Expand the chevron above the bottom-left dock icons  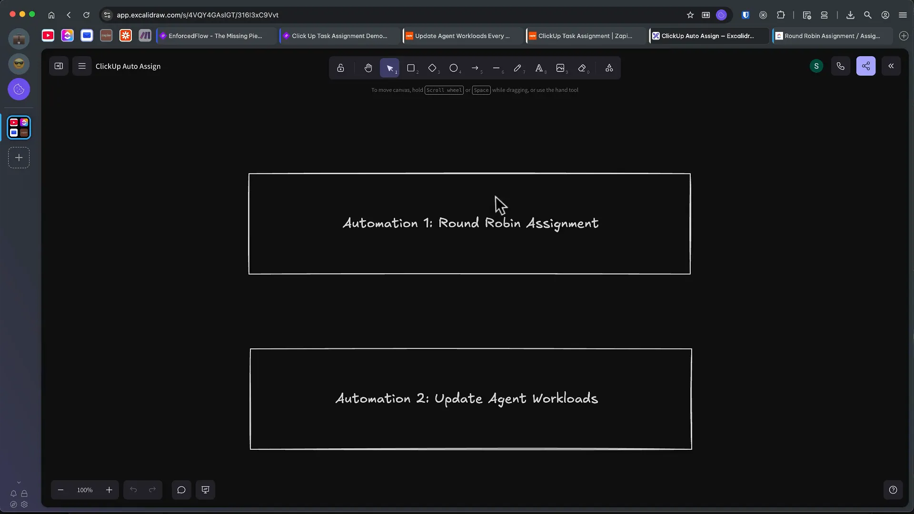(19, 482)
